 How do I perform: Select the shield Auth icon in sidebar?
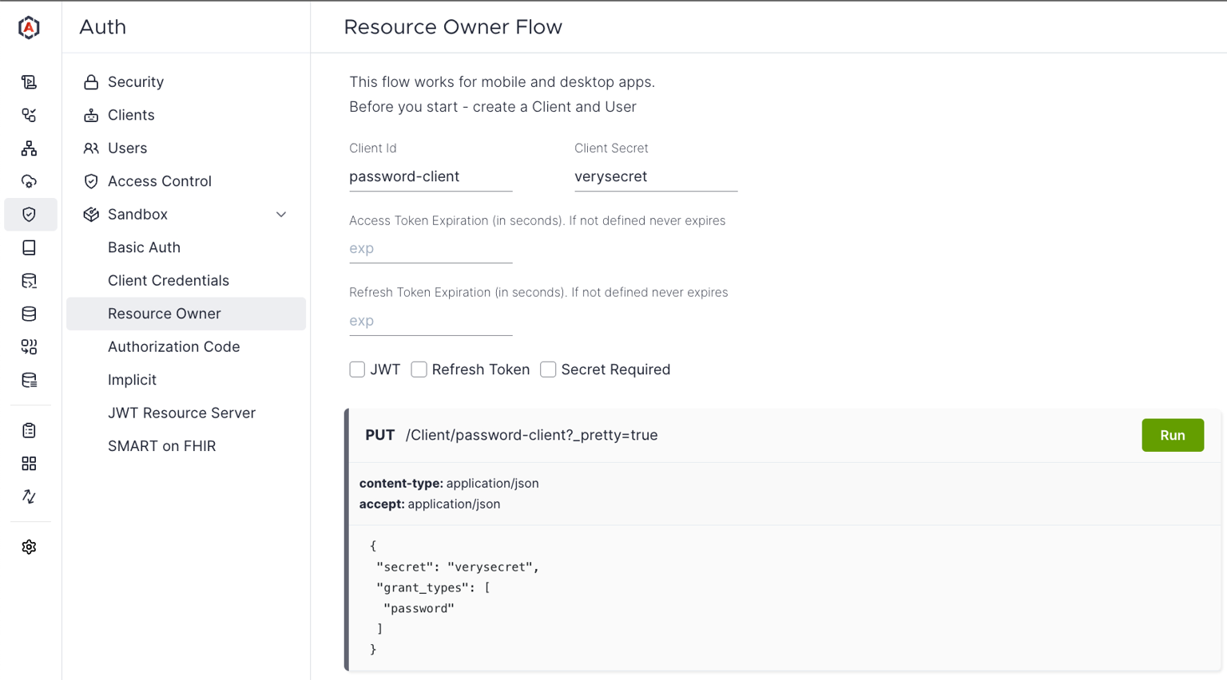coord(29,215)
